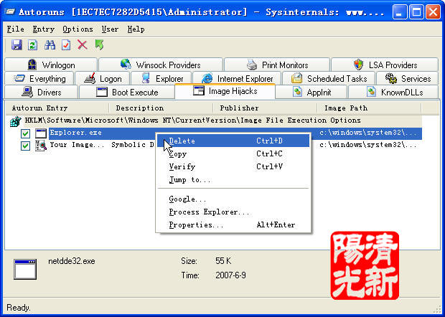This screenshot has width=445, height=317.
Task: Click the icon next to Your Image entry
Action: pos(41,146)
